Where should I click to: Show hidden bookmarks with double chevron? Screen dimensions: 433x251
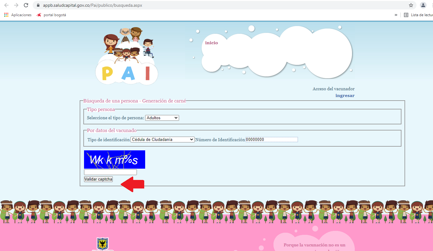396,15
